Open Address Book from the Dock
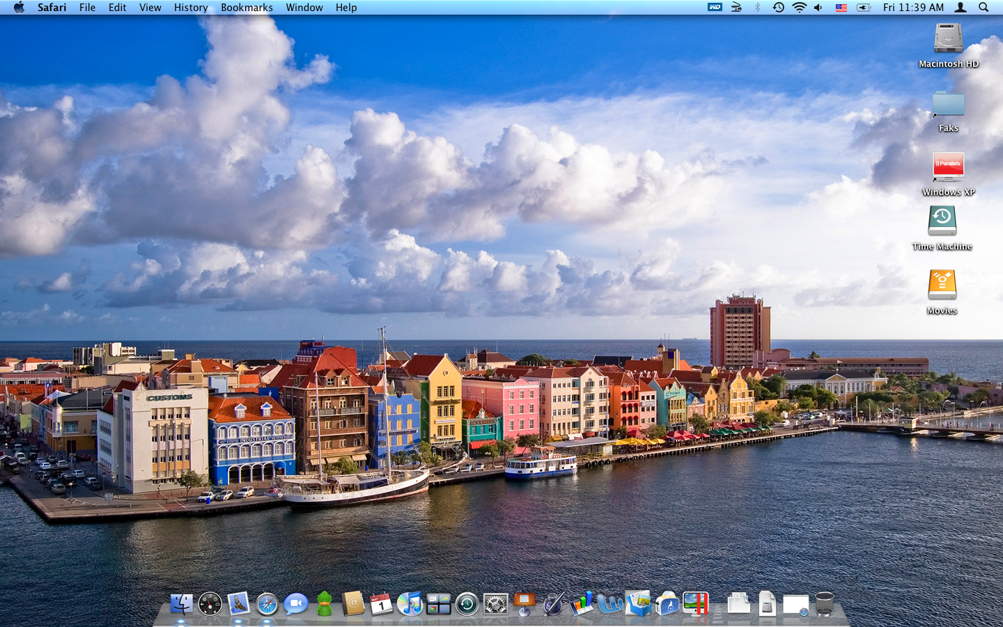 353,603
